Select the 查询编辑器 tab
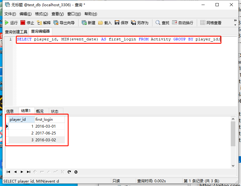The image size is (241, 186). point(40,31)
